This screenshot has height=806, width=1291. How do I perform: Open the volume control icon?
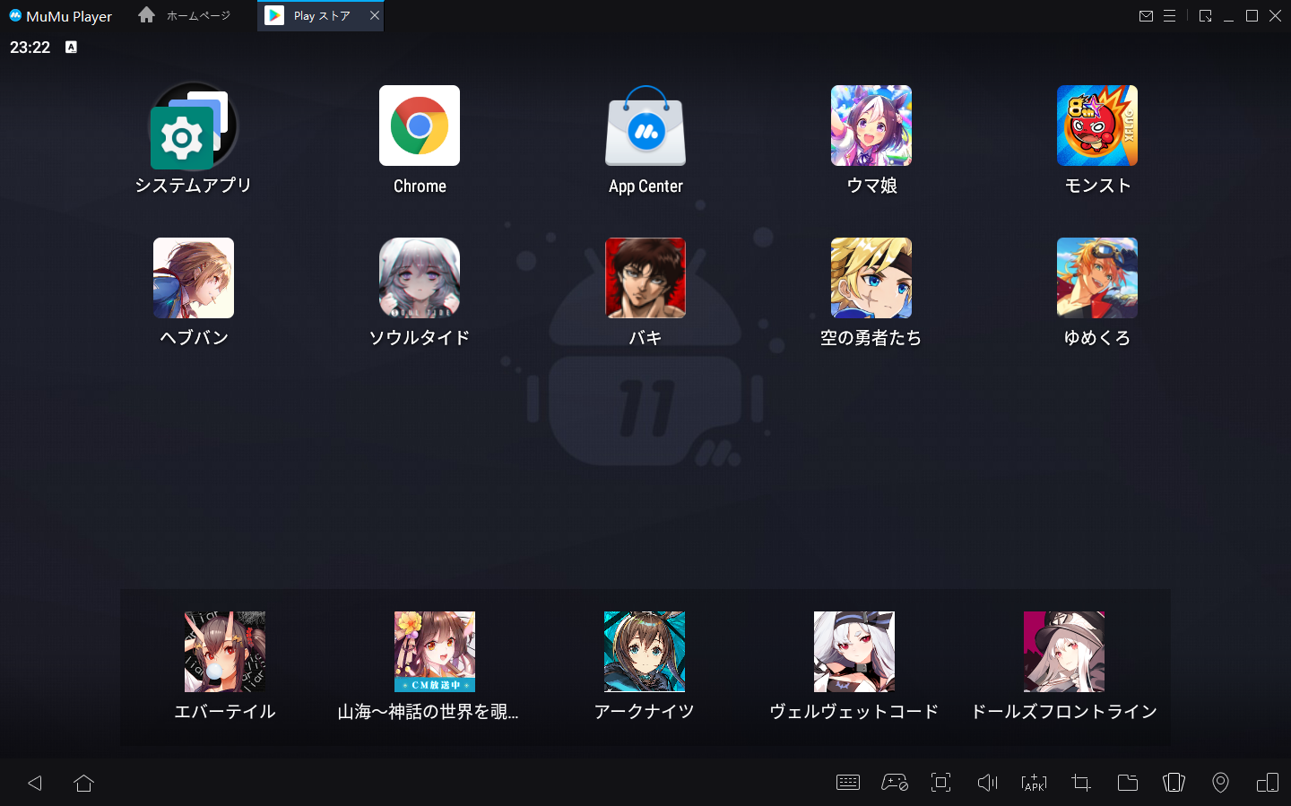pos(987,783)
